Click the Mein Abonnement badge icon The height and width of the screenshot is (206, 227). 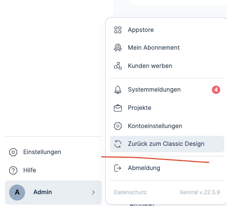pos(118,48)
